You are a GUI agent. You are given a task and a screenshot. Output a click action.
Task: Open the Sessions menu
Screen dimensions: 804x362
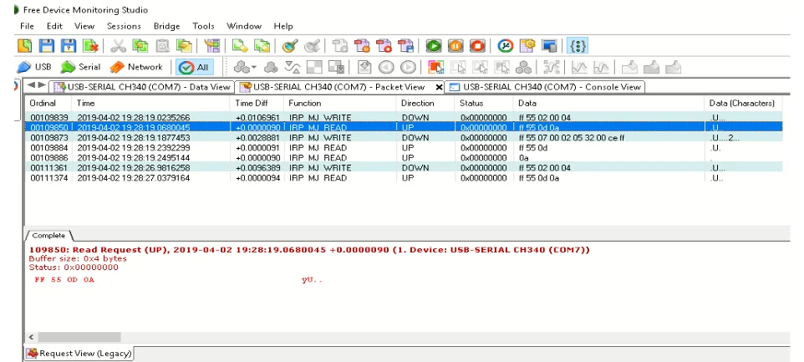(124, 26)
